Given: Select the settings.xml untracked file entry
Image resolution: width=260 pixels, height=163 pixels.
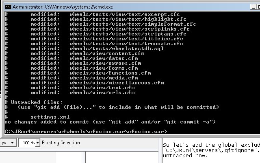Looking at the screenshot, I should click(x=50, y=117).
